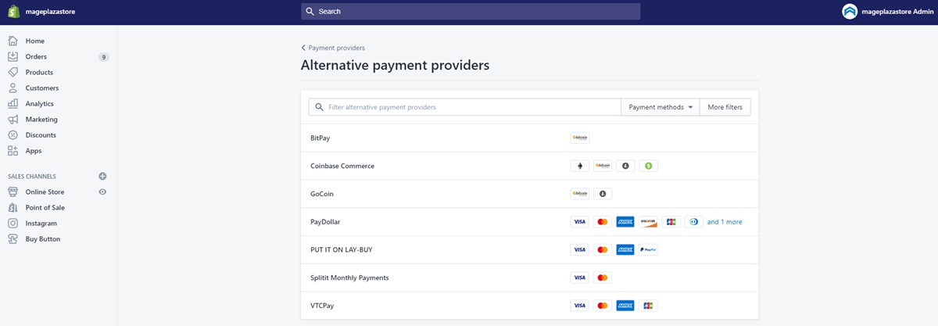This screenshot has width=938, height=326.
Task: Click Amex icon in VTCPay row
Action: (625, 306)
